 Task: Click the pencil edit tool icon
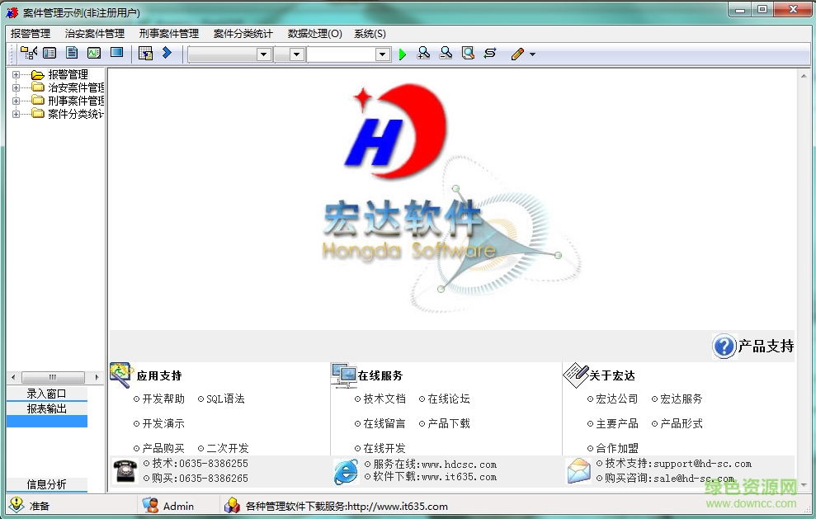pos(517,54)
